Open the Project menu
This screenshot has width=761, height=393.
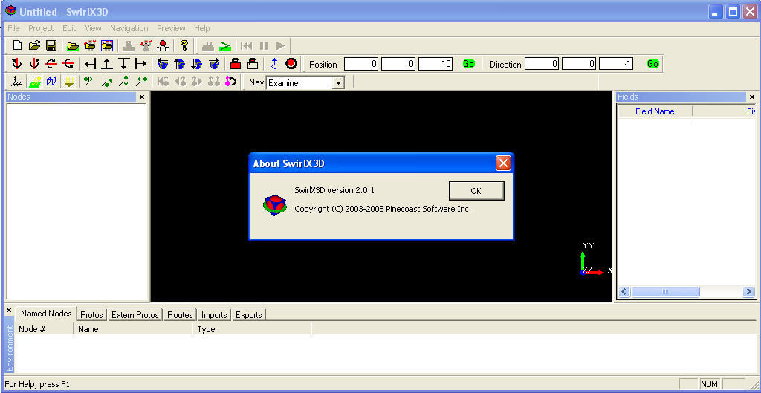click(x=41, y=28)
